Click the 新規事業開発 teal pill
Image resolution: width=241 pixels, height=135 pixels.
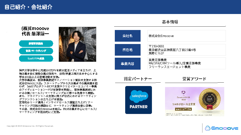tap(36, 43)
